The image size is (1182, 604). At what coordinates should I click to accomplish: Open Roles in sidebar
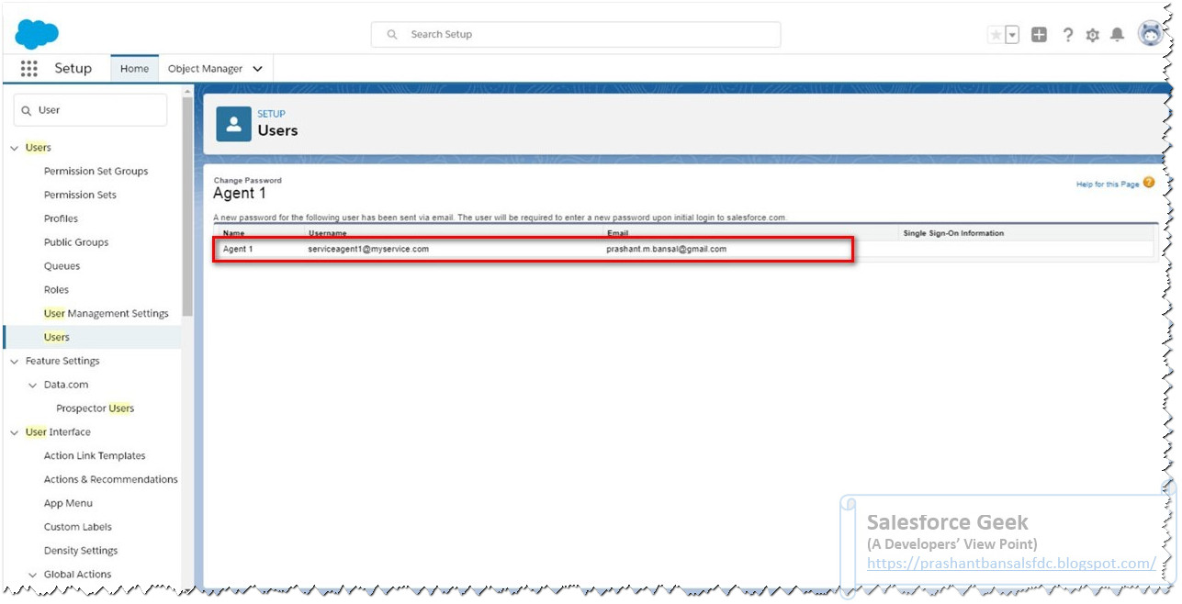pyautogui.click(x=56, y=290)
